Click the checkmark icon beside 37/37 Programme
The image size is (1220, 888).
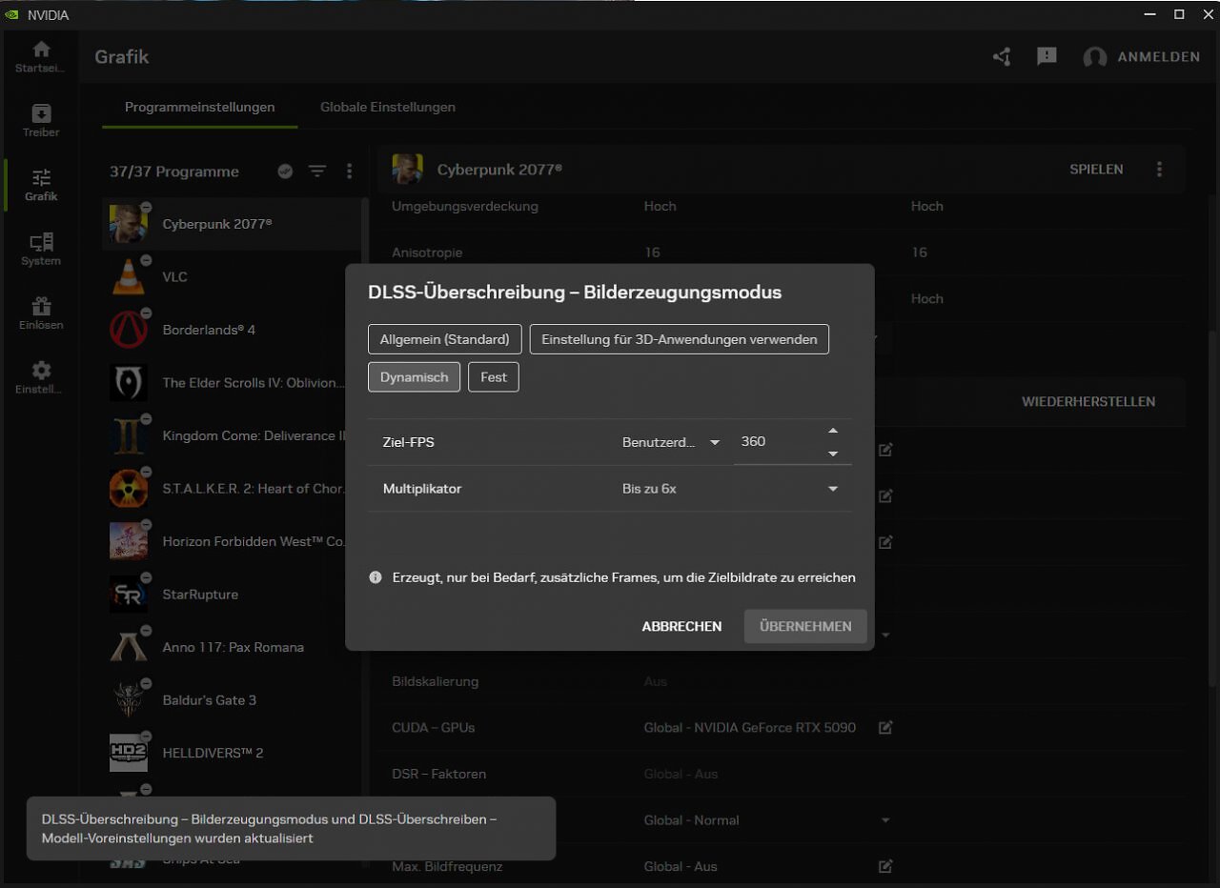coord(285,172)
